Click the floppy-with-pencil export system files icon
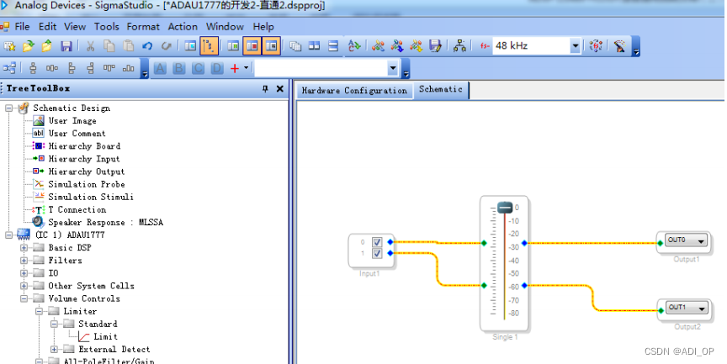The height and width of the screenshot is (364, 727). [435, 46]
